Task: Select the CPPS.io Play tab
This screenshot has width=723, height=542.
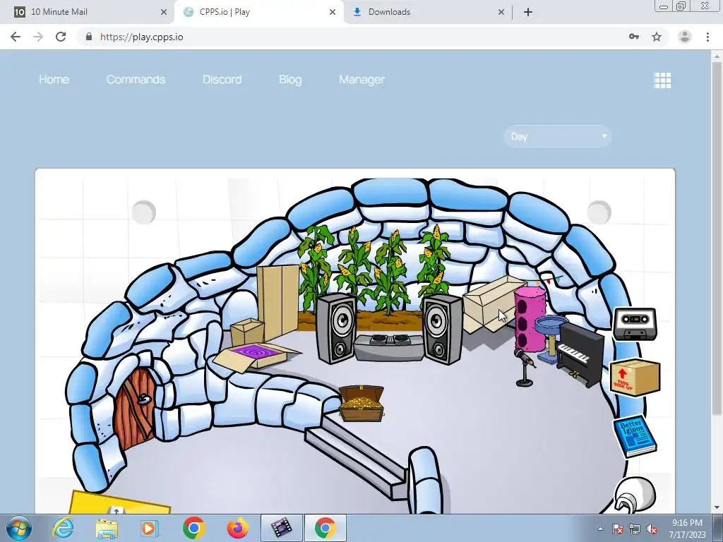Action: click(258, 12)
